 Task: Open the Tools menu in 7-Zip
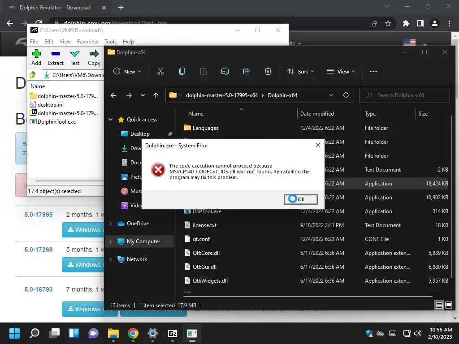click(110, 42)
